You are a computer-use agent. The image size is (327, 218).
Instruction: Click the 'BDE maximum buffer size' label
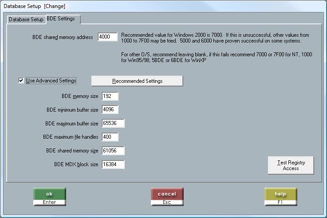point(72,124)
